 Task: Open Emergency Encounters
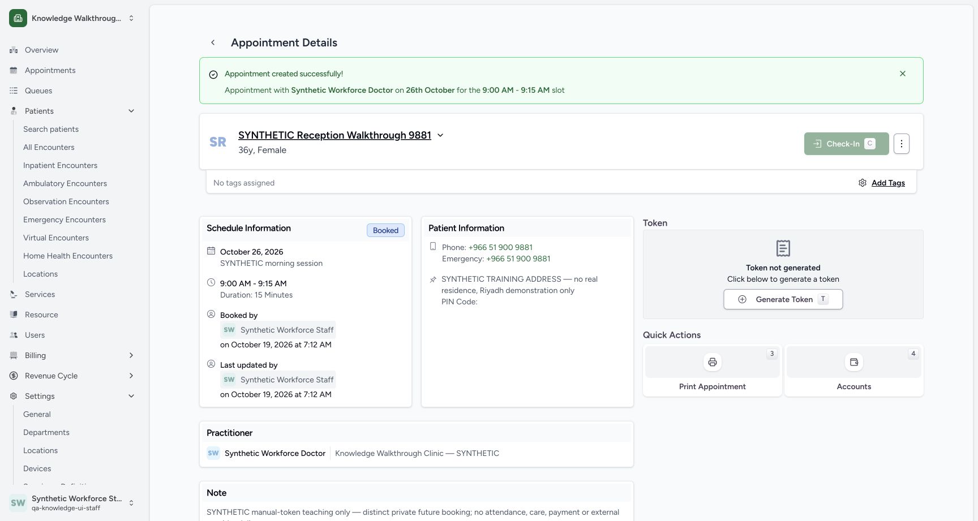pyautogui.click(x=65, y=219)
